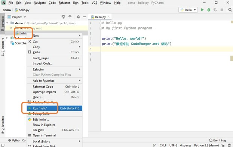Select Paste in the context menu
This screenshot has height=147, width=233.
click(55, 52)
